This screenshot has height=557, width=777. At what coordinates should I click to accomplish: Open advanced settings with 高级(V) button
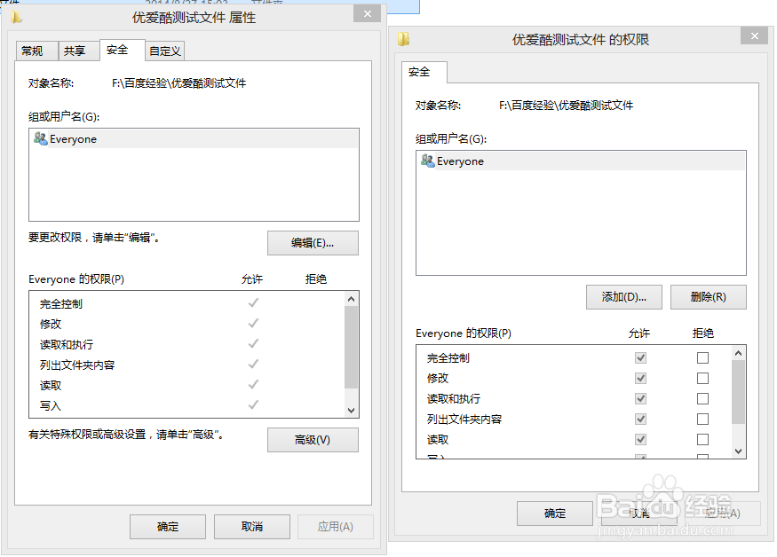click(313, 439)
